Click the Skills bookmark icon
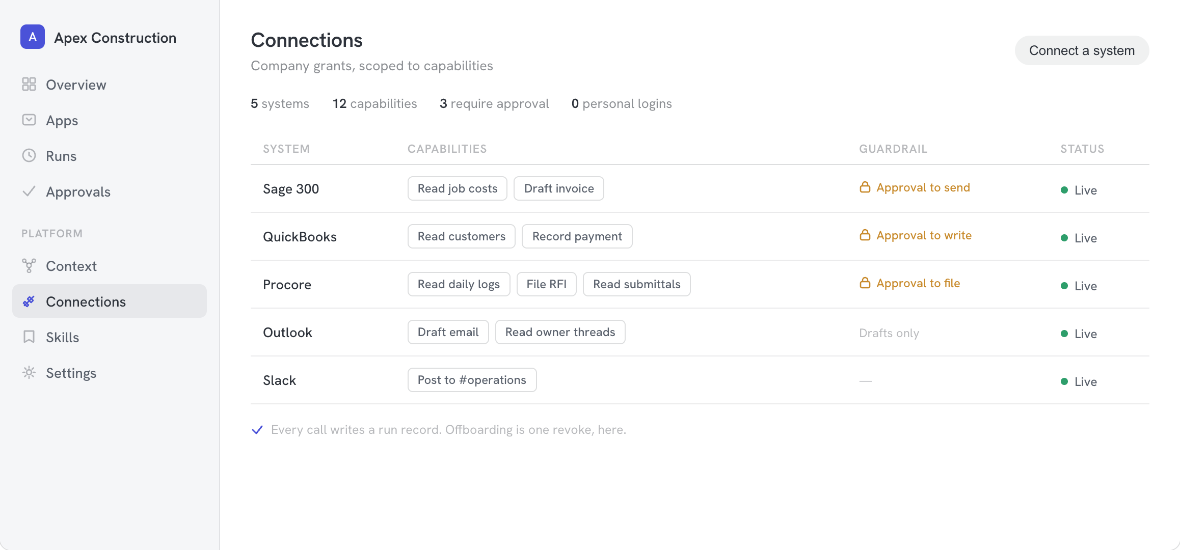This screenshot has height=550, width=1180. (x=29, y=337)
